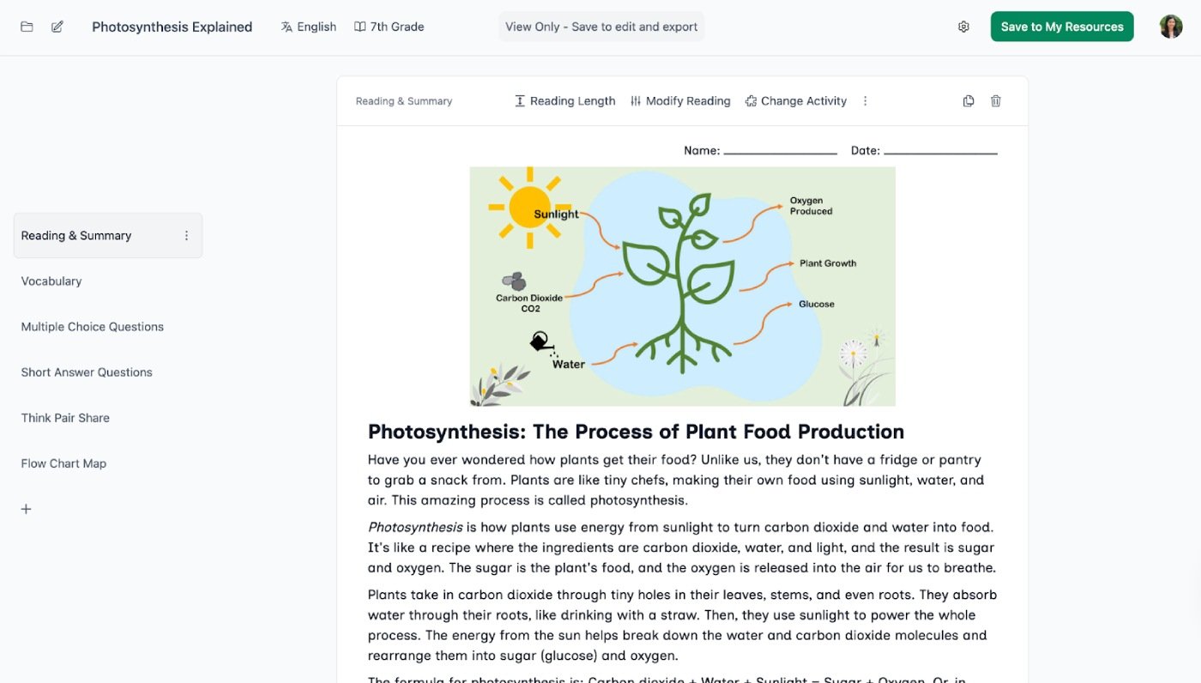Change the English language selector
This screenshot has width=1201, height=683.
click(308, 27)
